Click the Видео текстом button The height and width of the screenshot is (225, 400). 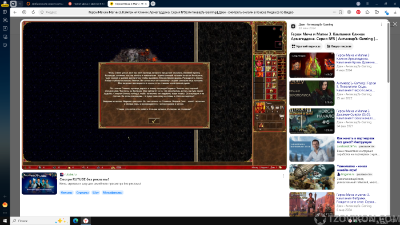pos(339,46)
